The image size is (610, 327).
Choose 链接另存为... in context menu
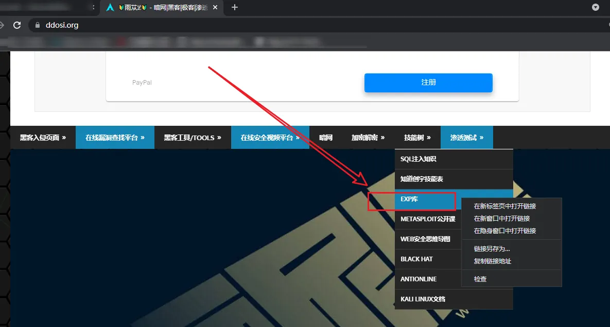tap(511, 248)
